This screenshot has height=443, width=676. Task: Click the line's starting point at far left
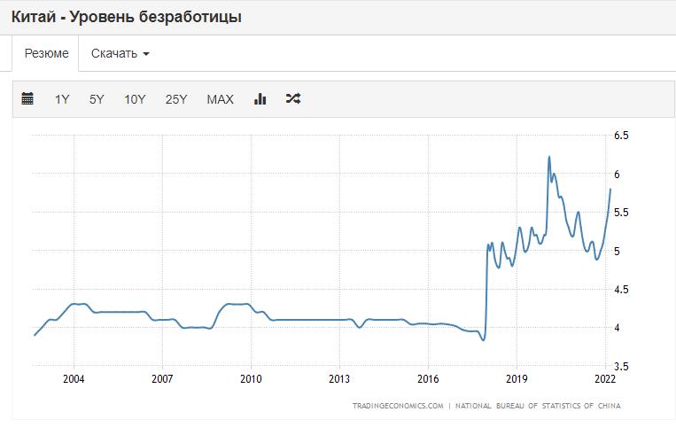[x=35, y=335]
